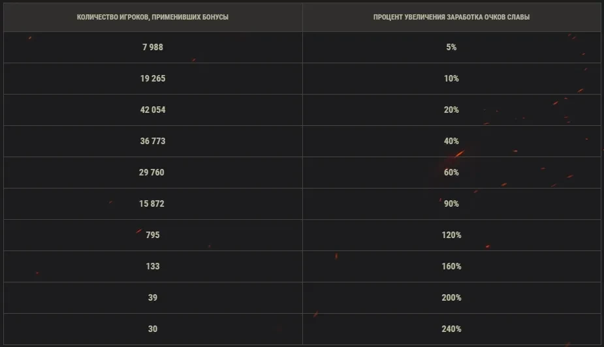The width and height of the screenshot is (604, 347).
Task: Select the 5% bonus cell
Action: coord(451,48)
